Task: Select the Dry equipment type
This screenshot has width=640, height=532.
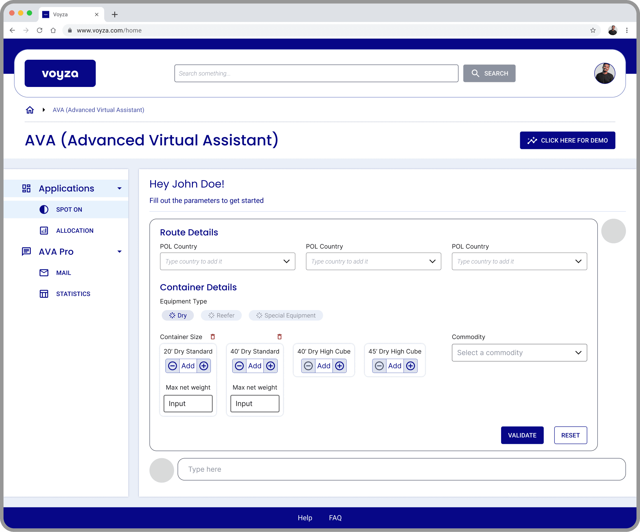Action: point(178,316)
